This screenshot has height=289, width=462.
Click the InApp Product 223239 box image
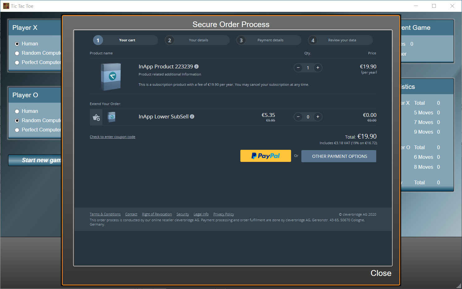(x=111, y=76)
